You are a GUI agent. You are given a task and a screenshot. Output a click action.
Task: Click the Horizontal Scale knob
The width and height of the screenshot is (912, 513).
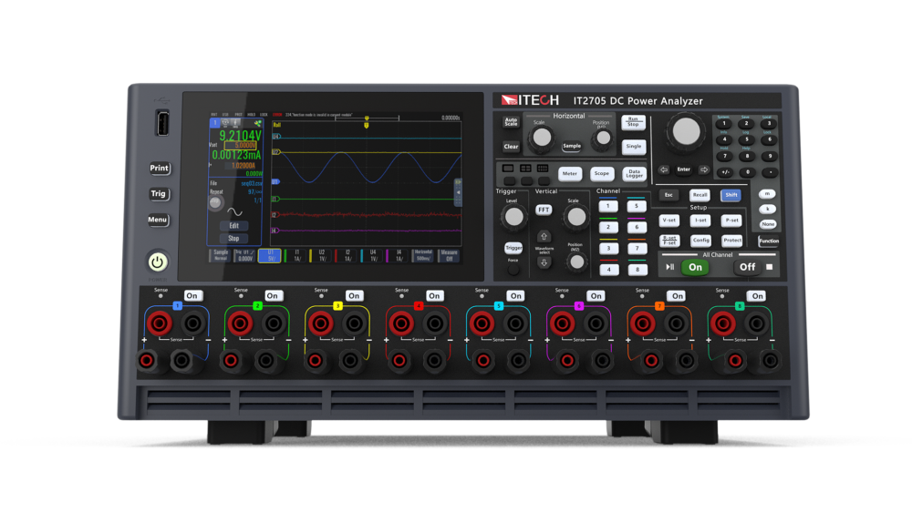pyautogui.click(x=542, y=138)
